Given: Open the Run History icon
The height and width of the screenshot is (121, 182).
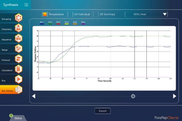Looking at the screenshot, I should 18,90.
